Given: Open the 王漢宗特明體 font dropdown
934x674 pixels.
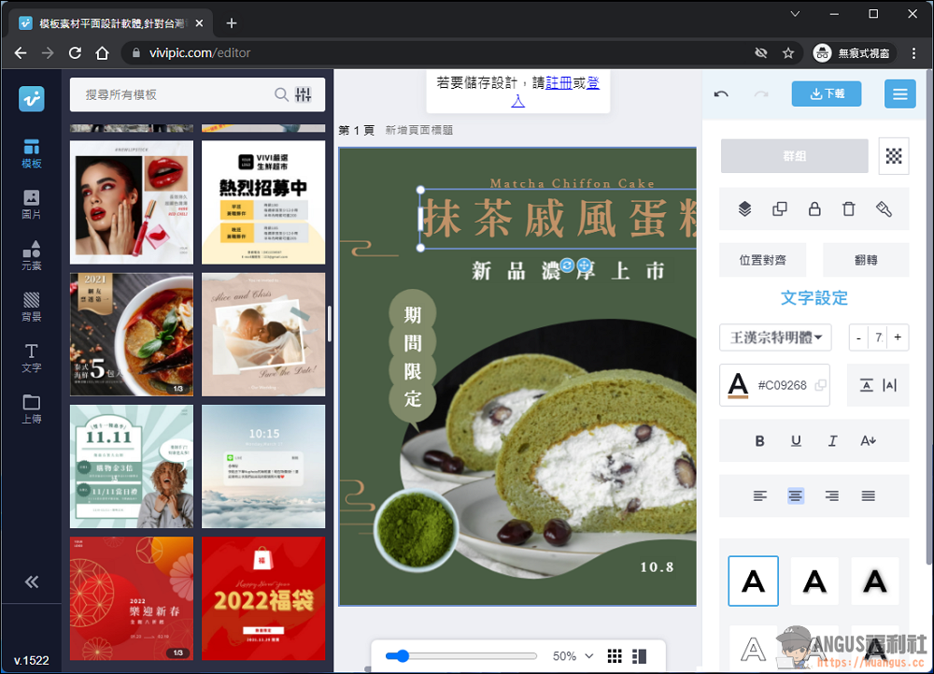Looking at the screenshot, I should coord(775,337).
